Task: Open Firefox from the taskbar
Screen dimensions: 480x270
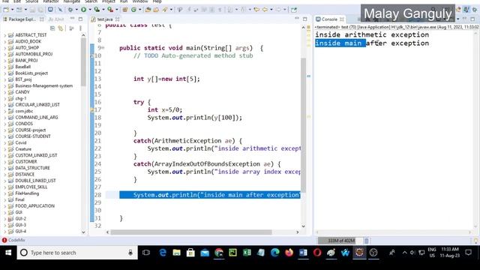Action: (289, 253)
